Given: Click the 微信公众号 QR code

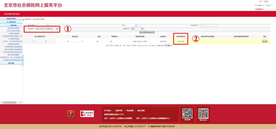Looking at the screenshot, I should [x=203, y=113].
